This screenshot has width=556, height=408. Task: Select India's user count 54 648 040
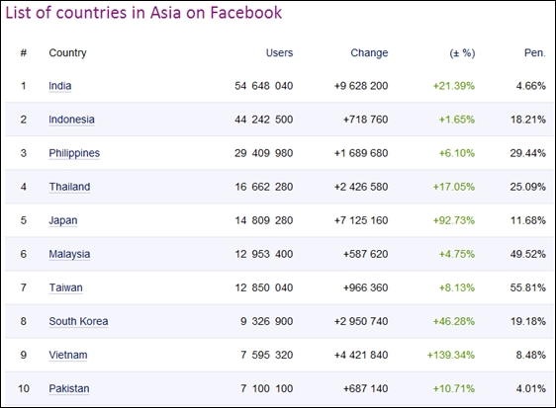coord(263,86)
